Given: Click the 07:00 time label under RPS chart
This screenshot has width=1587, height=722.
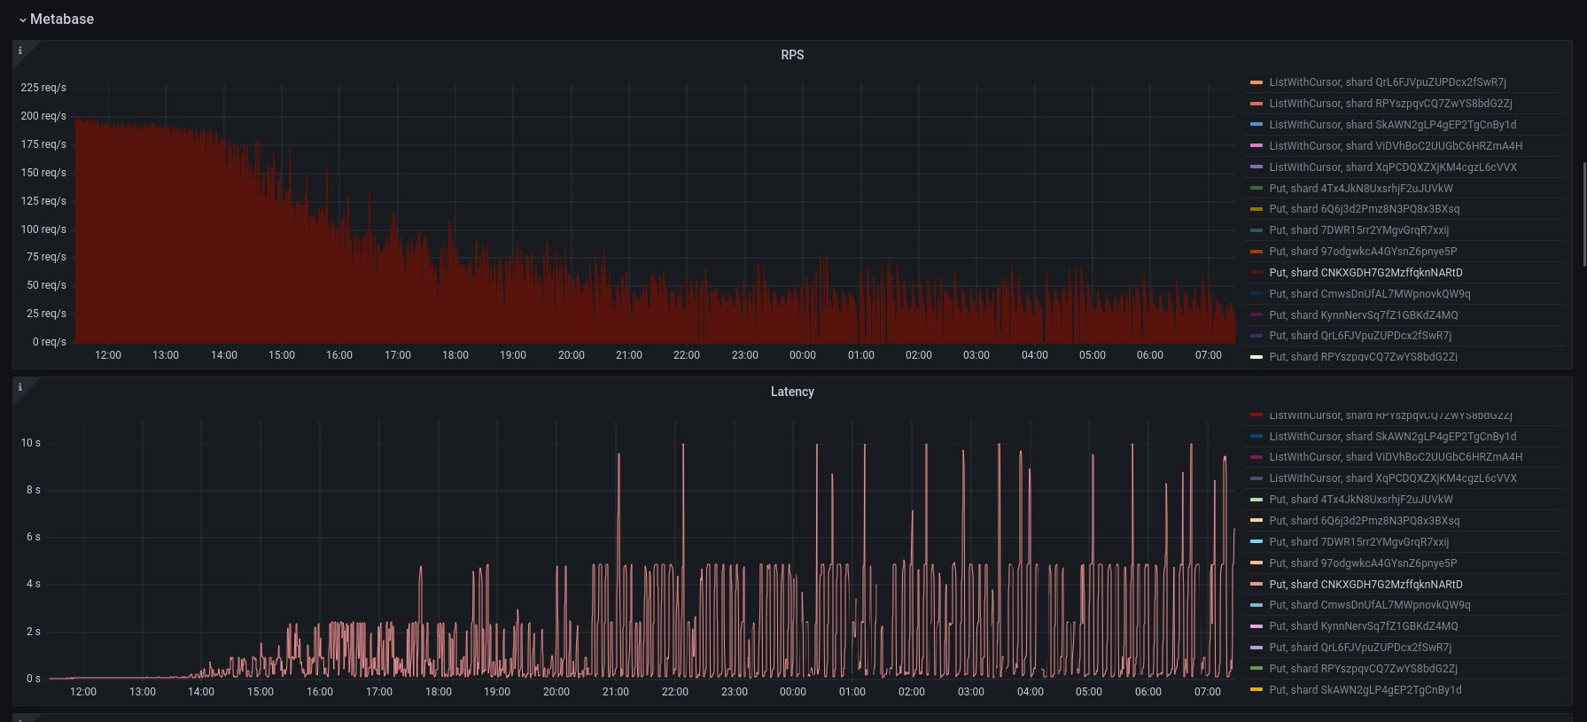Looking at the screenshot, I should pos(1209,355).
